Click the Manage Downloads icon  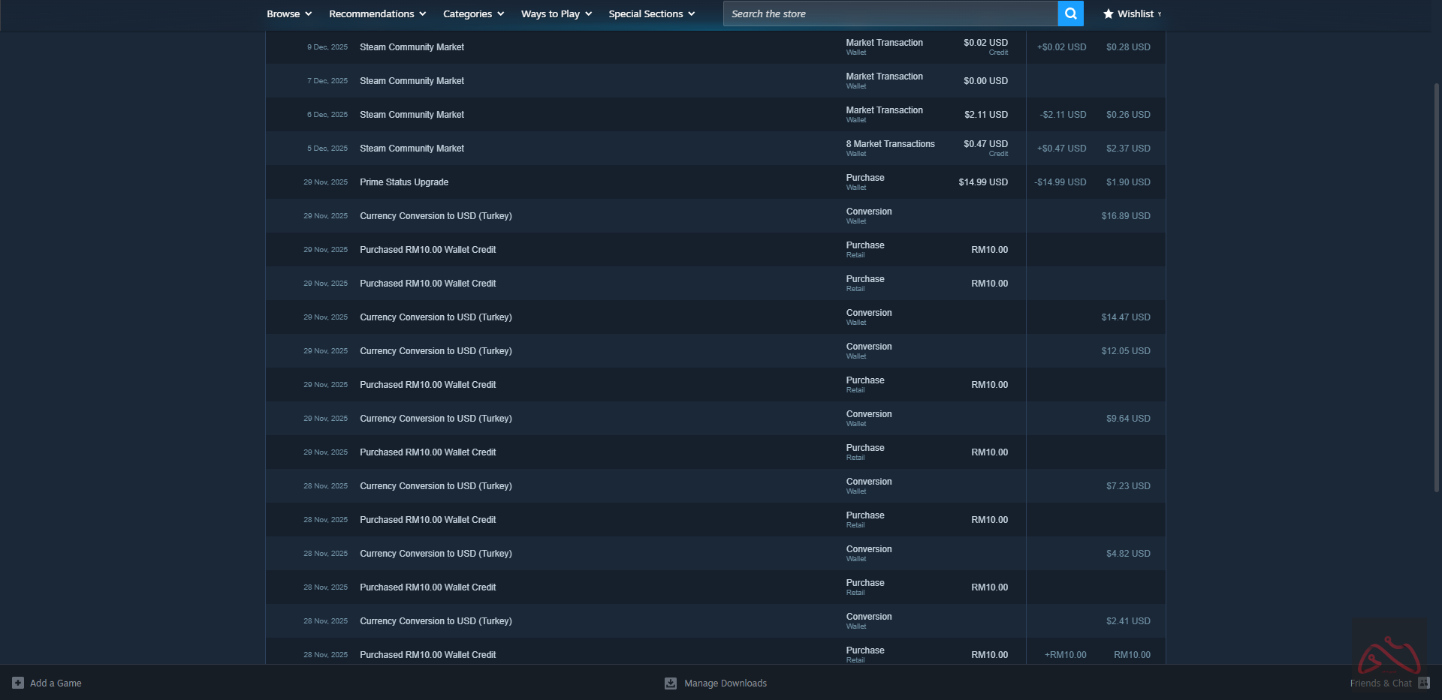tap(671, 683)
